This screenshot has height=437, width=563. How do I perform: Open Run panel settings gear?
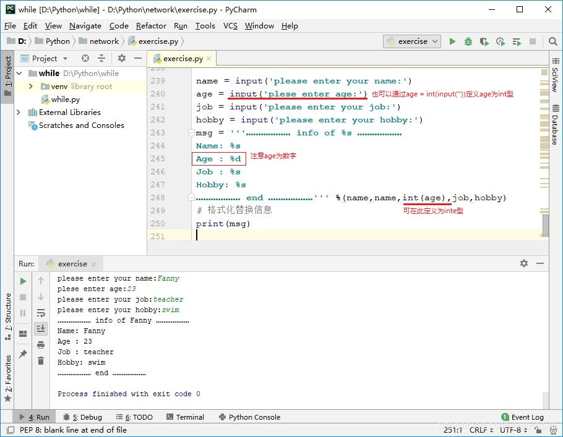(x=524, y=263)
